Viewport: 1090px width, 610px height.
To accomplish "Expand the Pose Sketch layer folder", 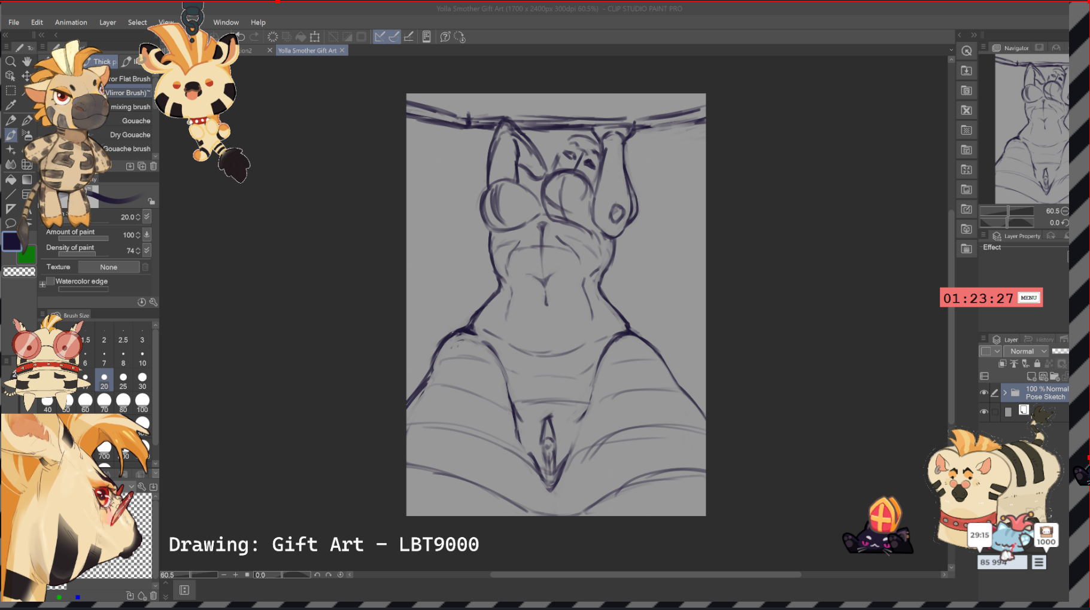I will pos(1005,393).
